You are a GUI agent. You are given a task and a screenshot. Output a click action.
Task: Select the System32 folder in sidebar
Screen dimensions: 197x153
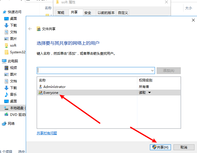tap(17, 52)
